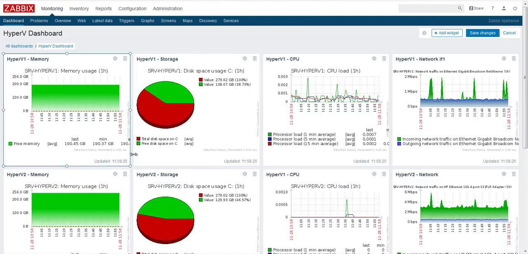Open the Inventory menu
This screenshot has height=254, width=528.
(x=79, y=8)
